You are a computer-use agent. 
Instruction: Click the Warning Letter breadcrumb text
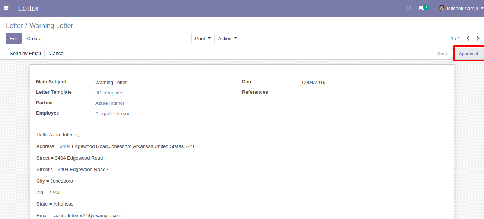point(51,26)
